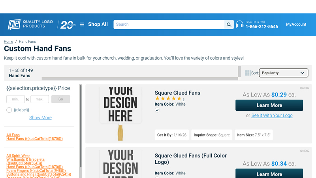Open the All Spirit Wear category link
The height and width of the screenshot is (178, 316).
click(x=18, y=156)
